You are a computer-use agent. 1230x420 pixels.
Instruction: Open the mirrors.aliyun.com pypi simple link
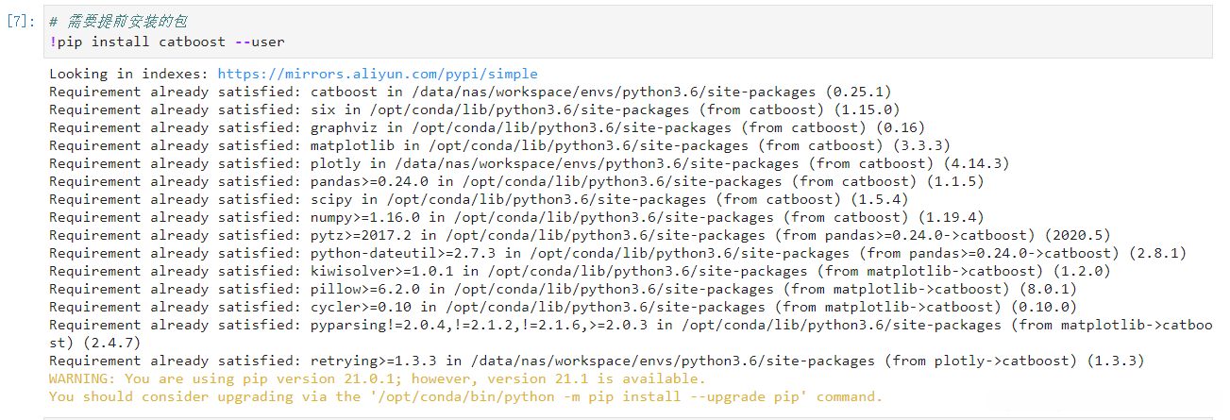378,74
